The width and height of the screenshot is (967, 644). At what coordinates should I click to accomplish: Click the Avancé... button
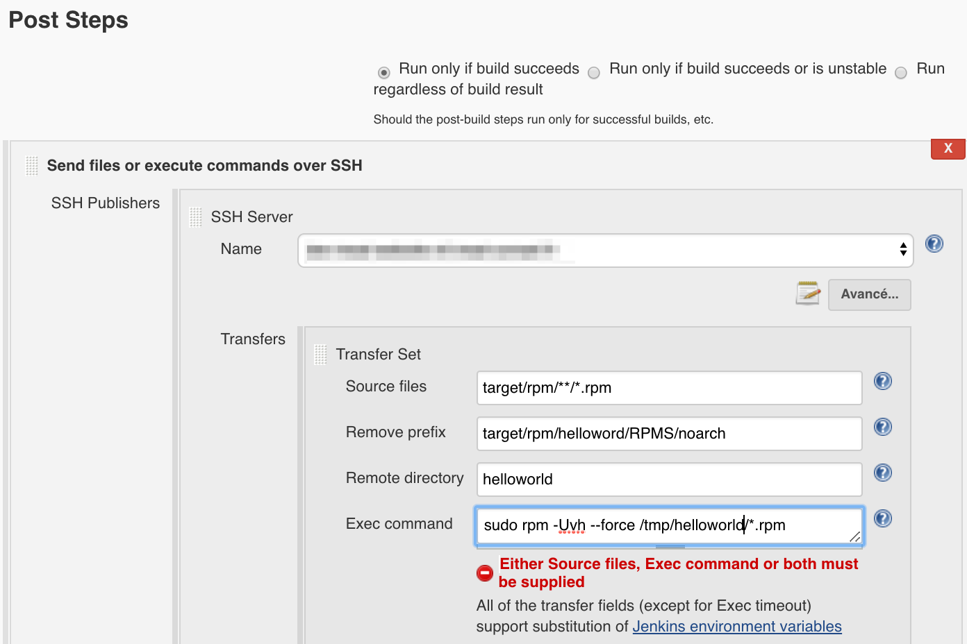coord(869,295)
